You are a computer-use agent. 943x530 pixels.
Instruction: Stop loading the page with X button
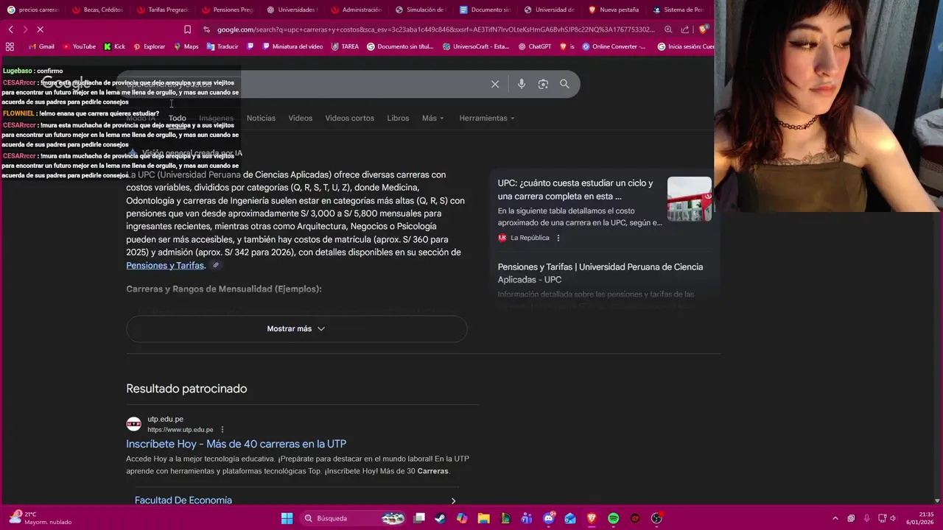(40, 29)
